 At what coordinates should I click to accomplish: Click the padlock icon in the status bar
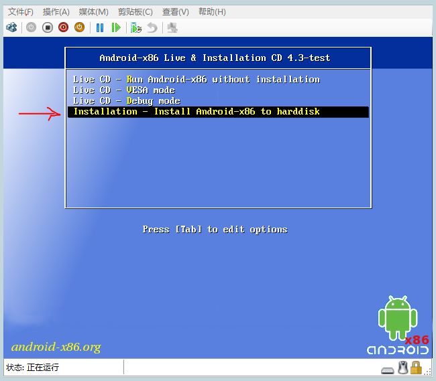click(x=416, y=368)
